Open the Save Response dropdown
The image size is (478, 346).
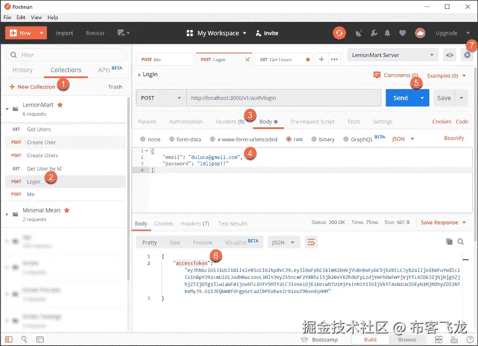pos(443,223)
